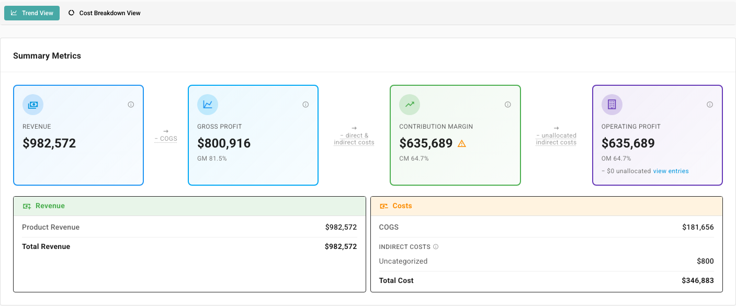The width and height of the screenshot is (736, 306).
Task: Click the $181,656 COGS amount
Action: pos(698,227)
